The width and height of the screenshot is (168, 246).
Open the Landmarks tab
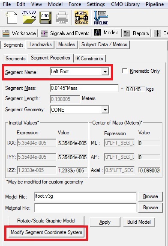coord(41,44)
